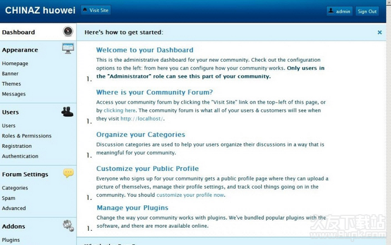391x245 pixels.
Task: Open Plugins under Addons
Action: (11, 240)
